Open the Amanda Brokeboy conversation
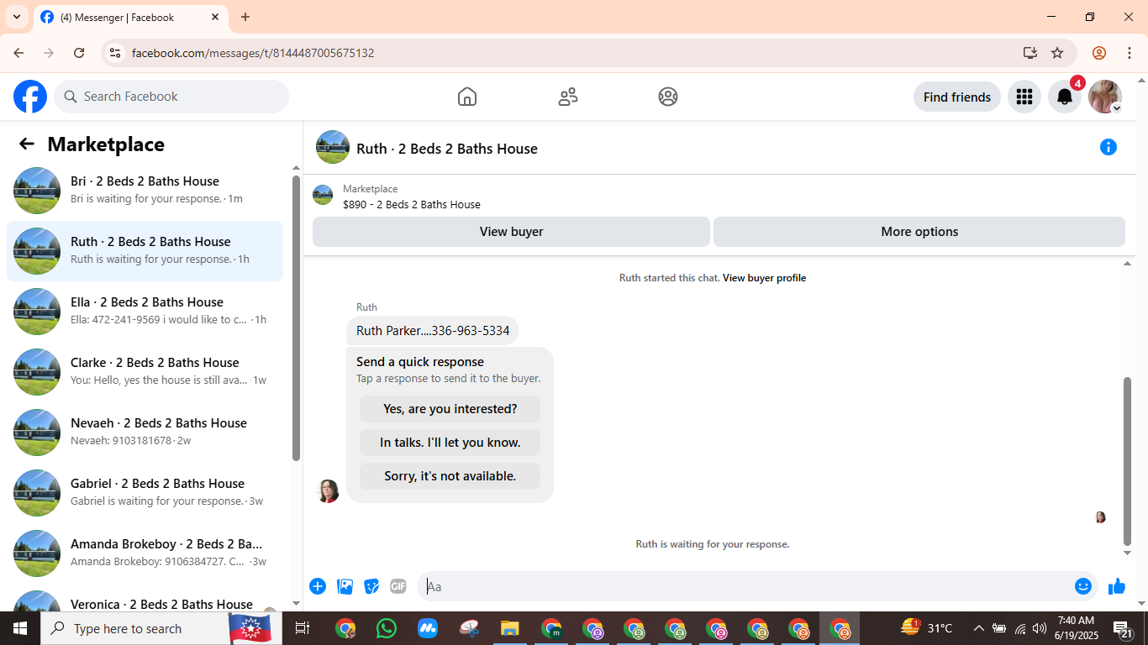This screenshot has height=645, width=1148. pyautogui.click(x=145, y=553)
